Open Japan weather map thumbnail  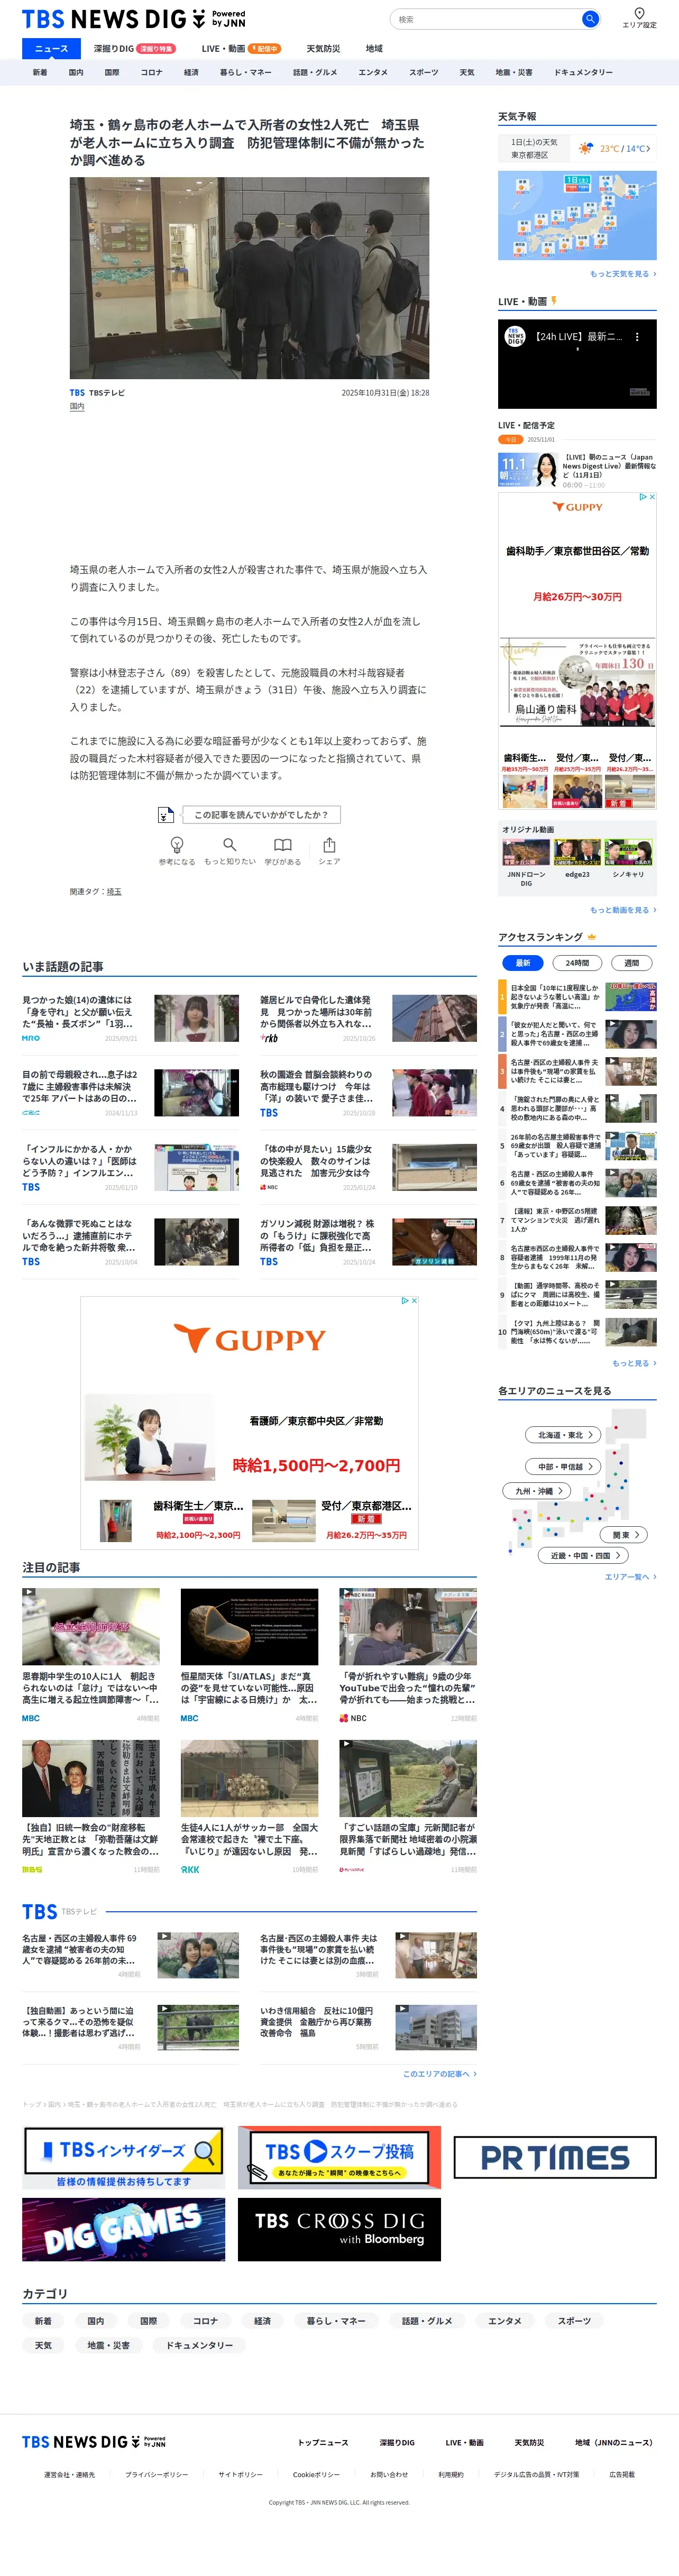pos(577,215)
